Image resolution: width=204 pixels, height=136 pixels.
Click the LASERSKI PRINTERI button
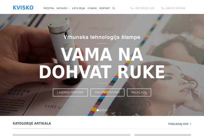[x=70, y=92]
